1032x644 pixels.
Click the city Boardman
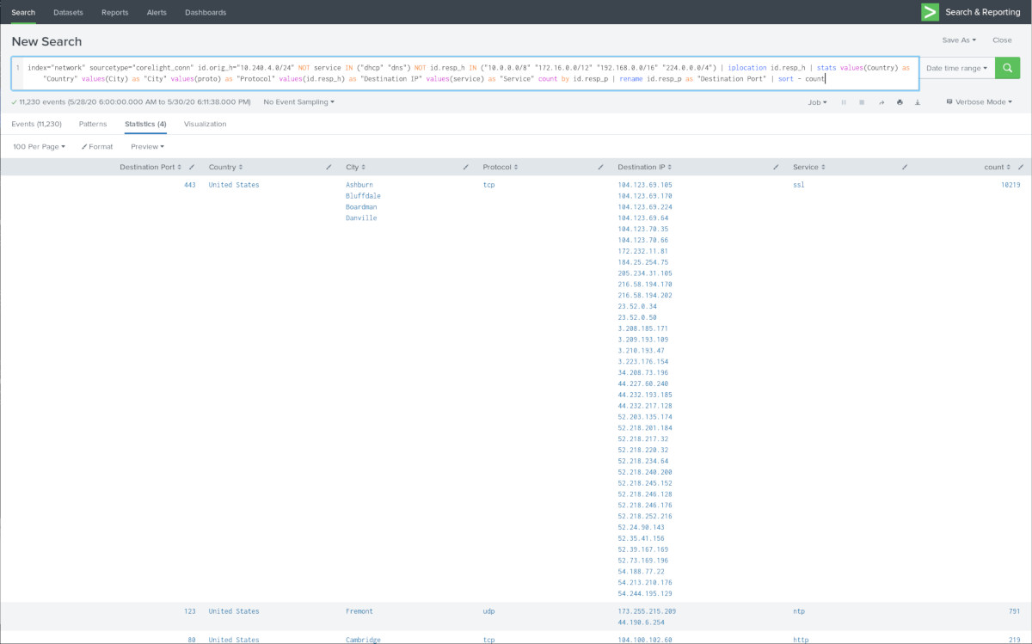pos(361,207)
